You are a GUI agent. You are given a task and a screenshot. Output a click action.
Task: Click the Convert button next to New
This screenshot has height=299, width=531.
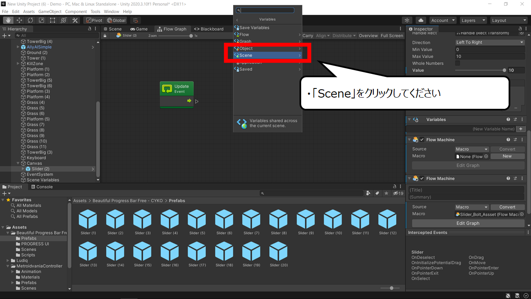507,149
